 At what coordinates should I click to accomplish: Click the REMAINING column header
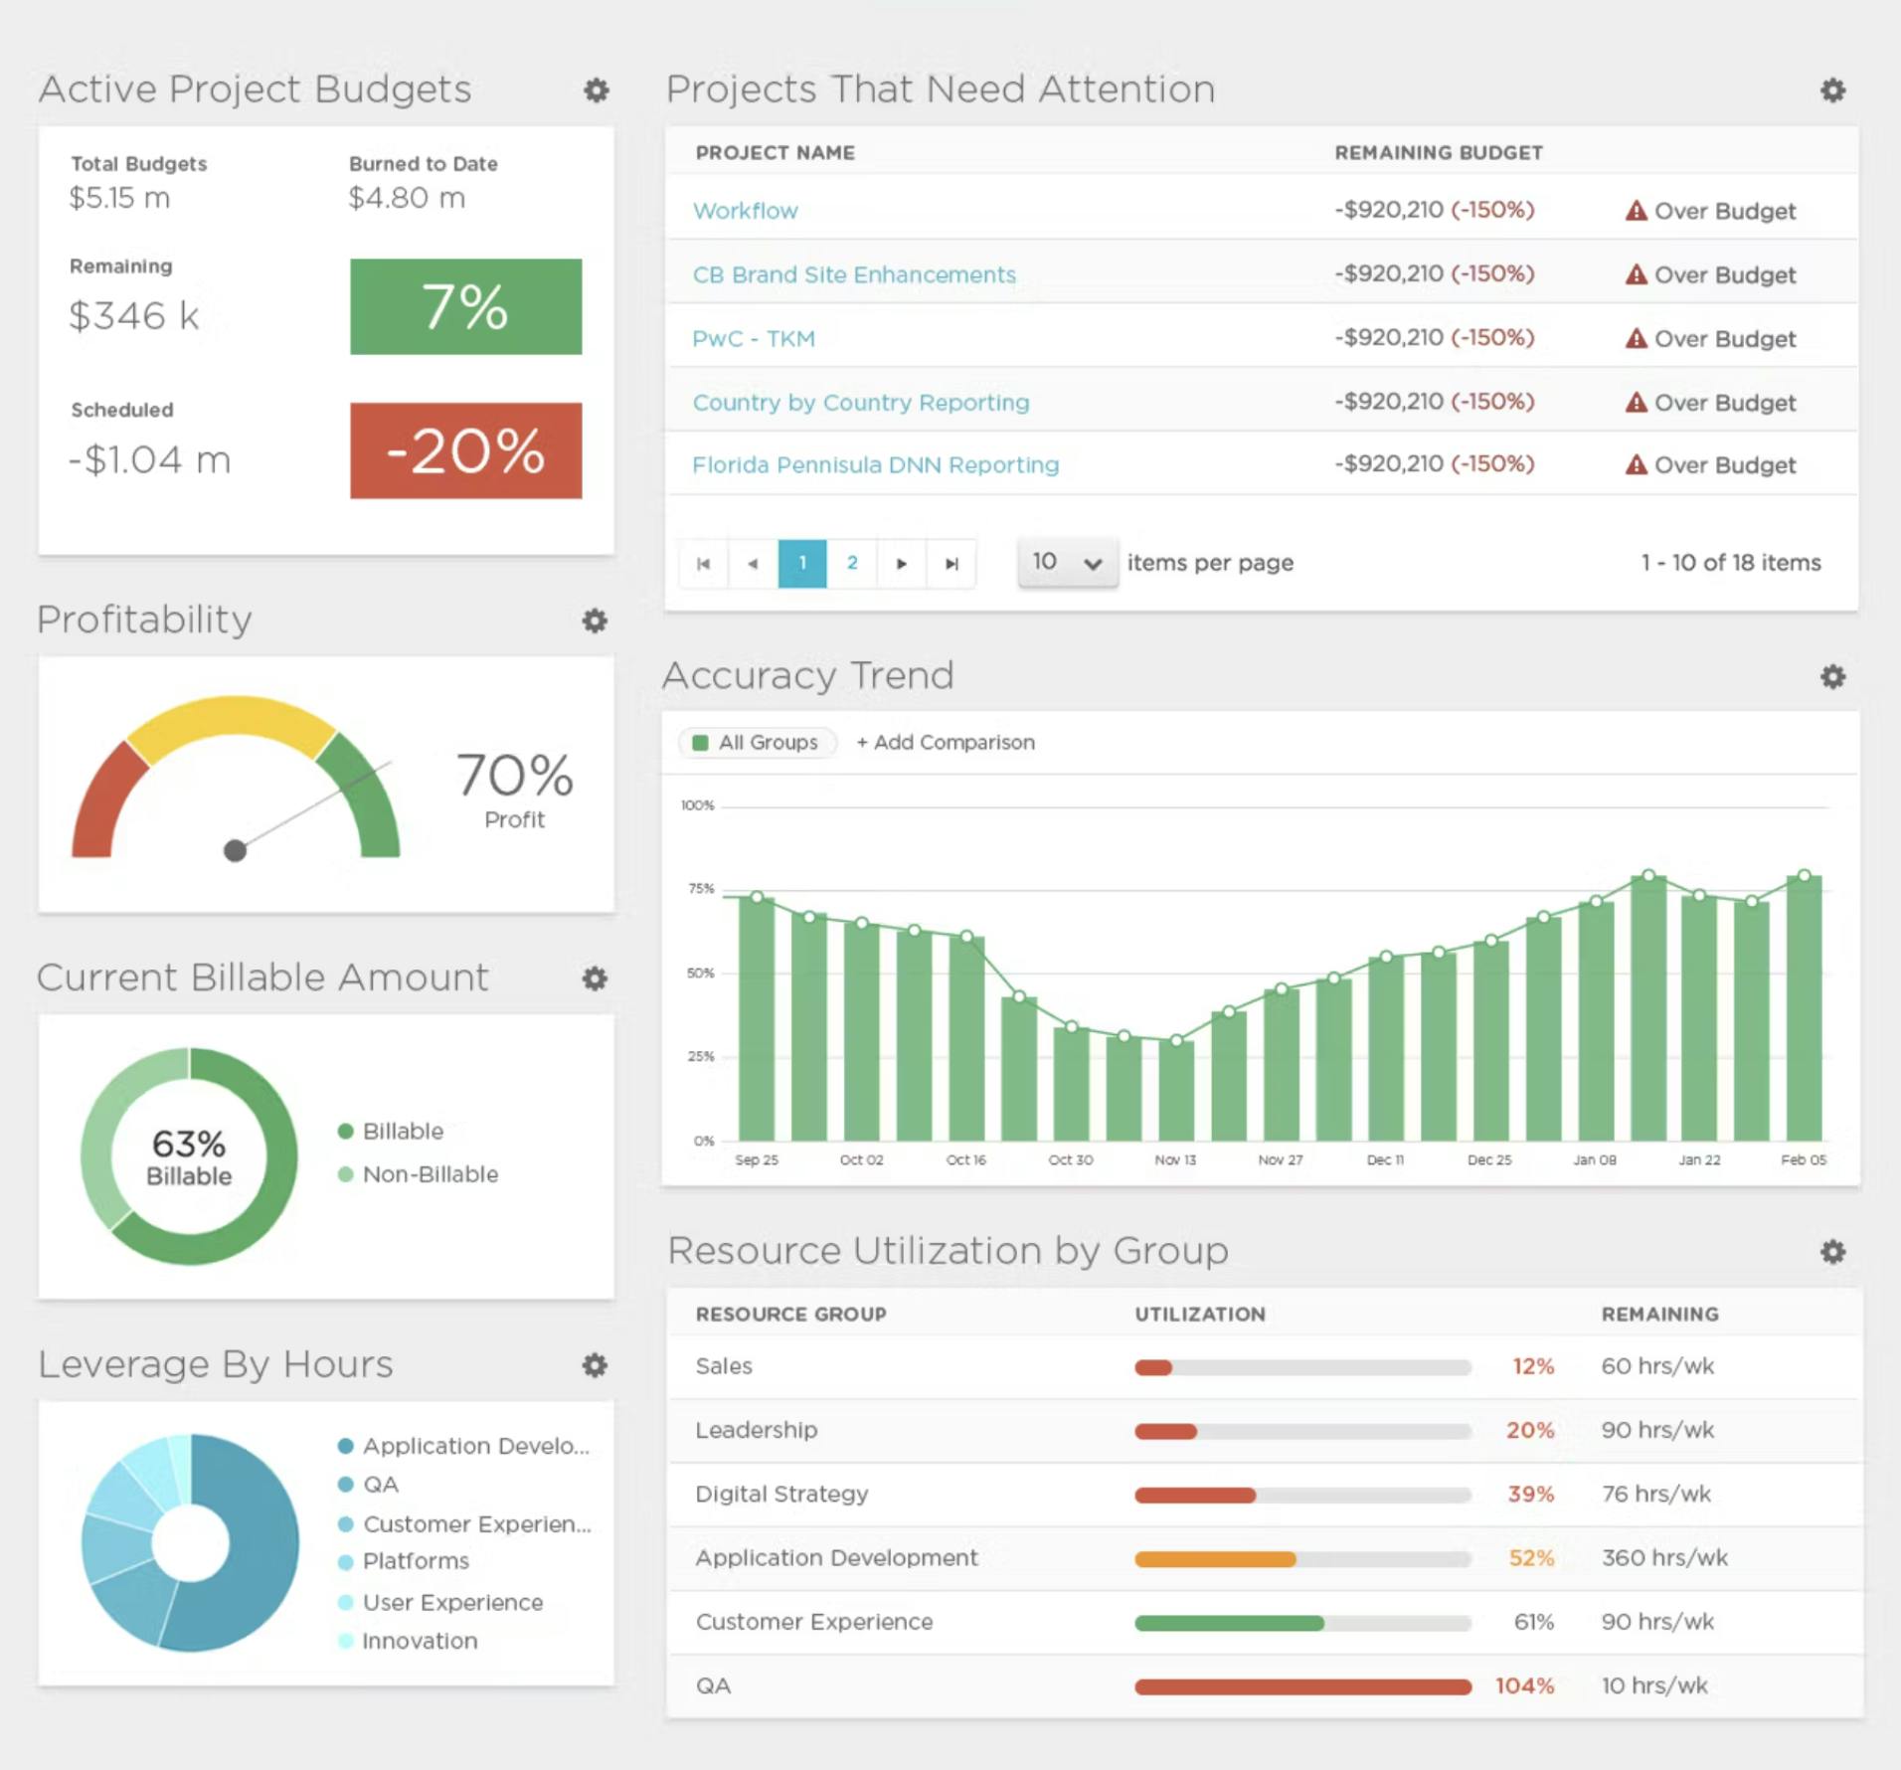tap(1659, 1315)
